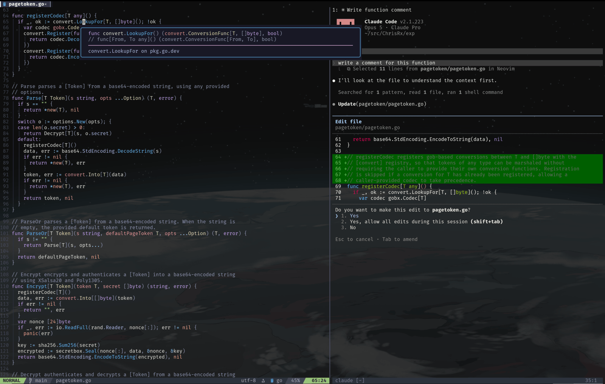
Task: Click the Write function comment session title
Action: (x=379, y=10)
